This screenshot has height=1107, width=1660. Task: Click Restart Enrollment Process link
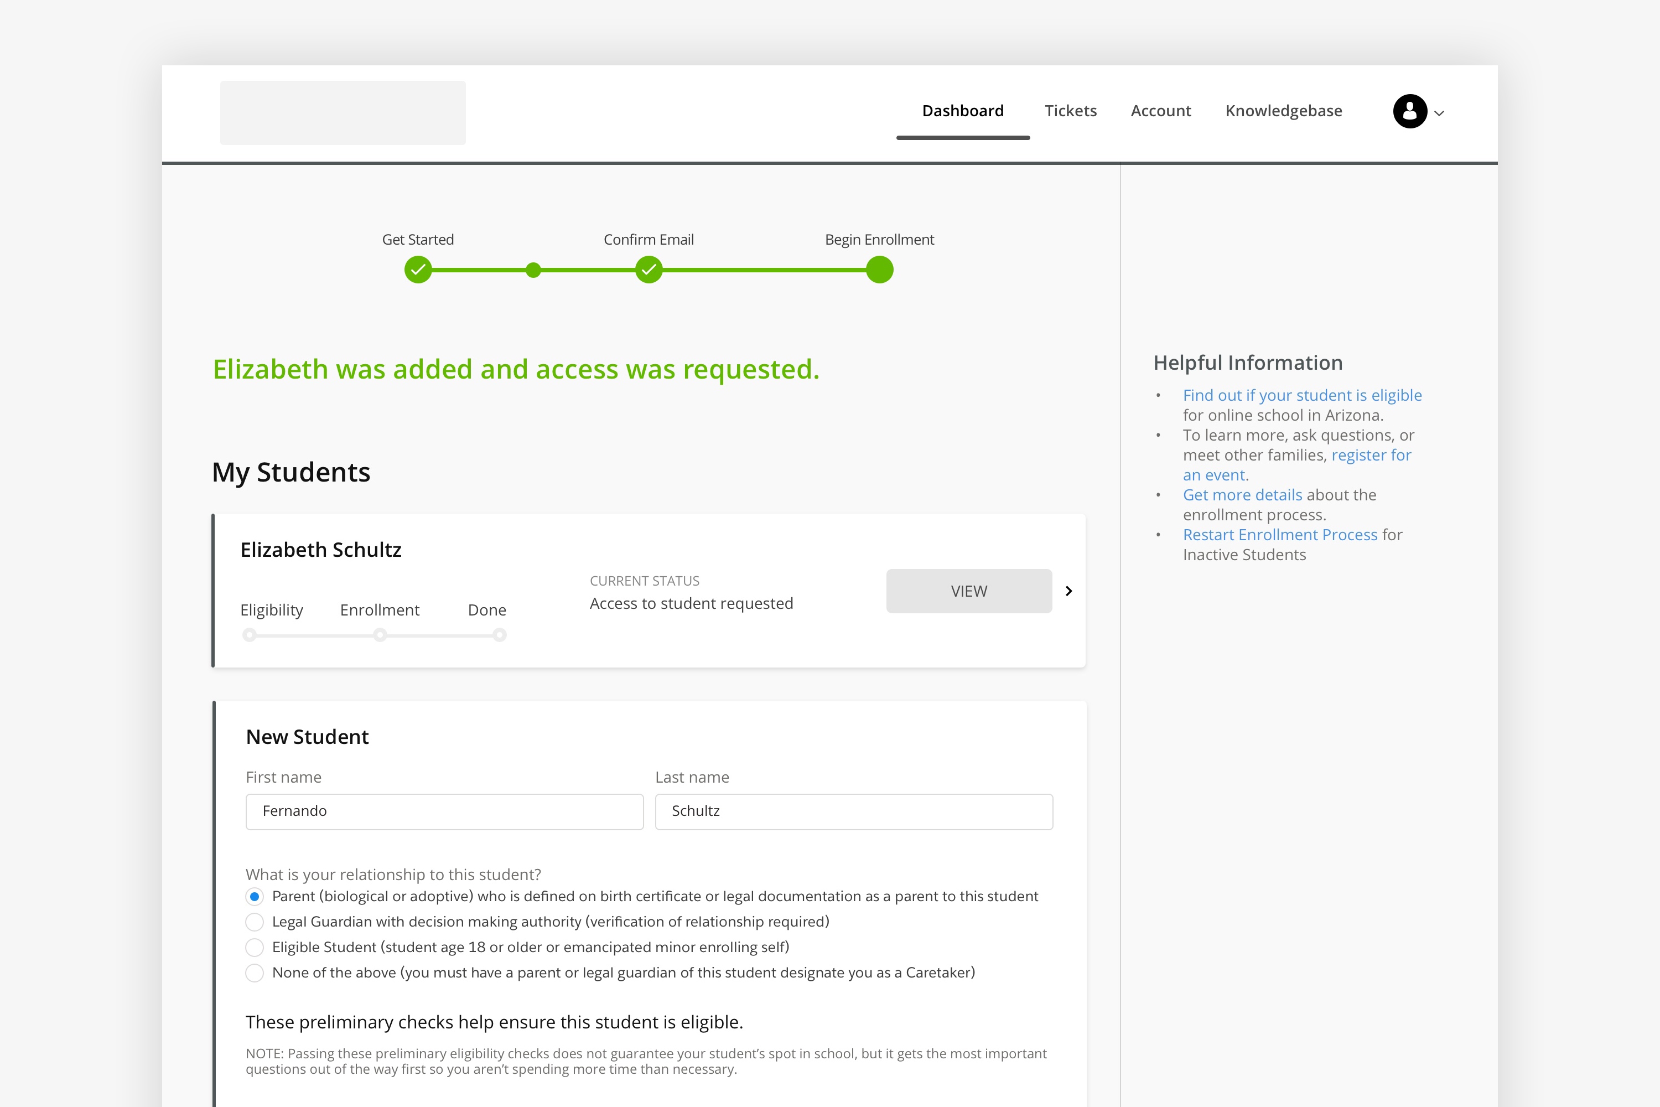pyautogui.click(x=1279, y=535)
